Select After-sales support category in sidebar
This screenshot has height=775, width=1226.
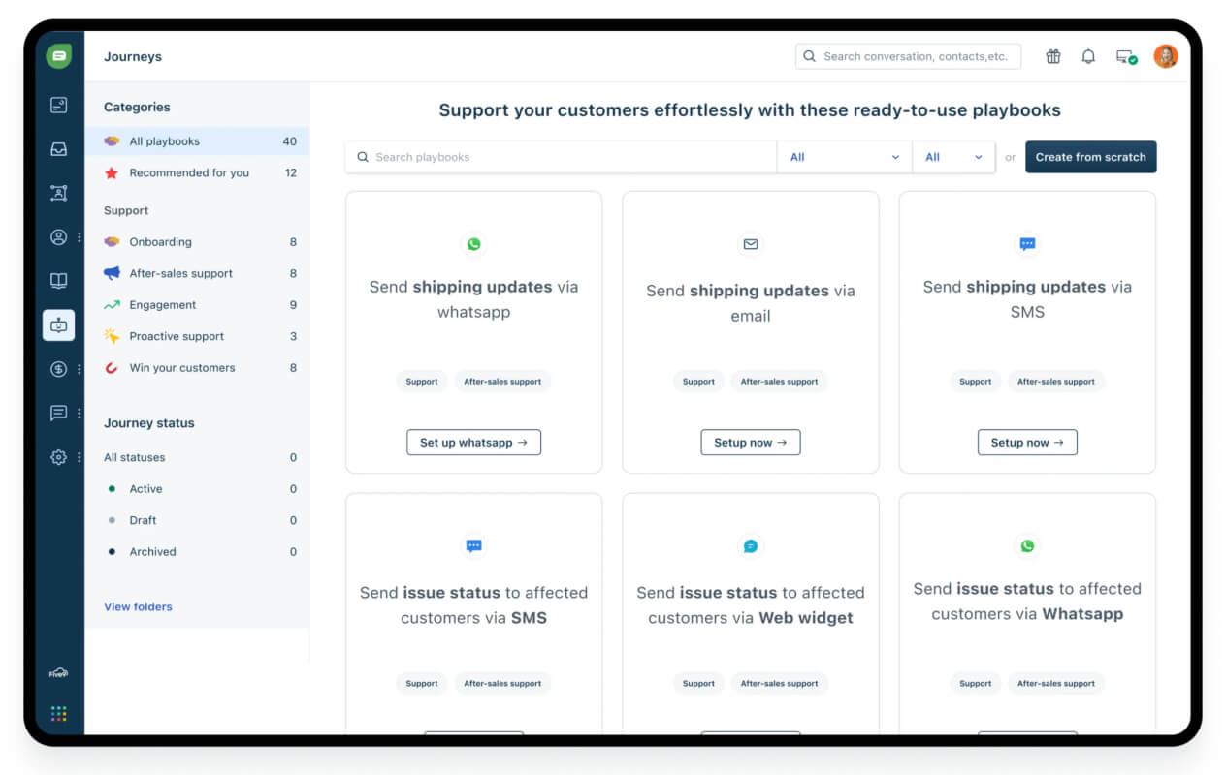pos(197,273)
